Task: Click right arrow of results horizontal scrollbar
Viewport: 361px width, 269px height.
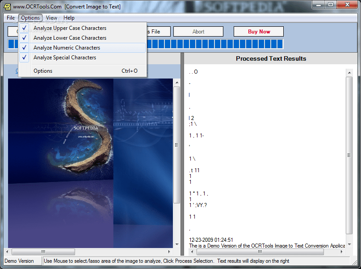Action: click(342, 252)
